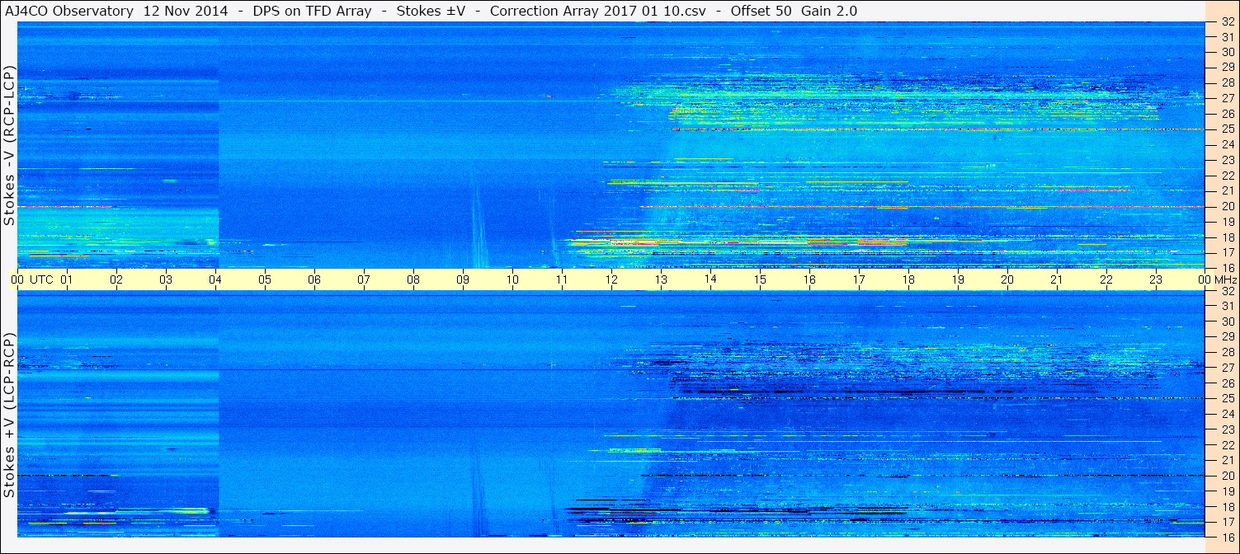1240x554 pixels.
Task: Click the 27 MHz tick of Stokes +V panel
Action: coord(1227,368)
